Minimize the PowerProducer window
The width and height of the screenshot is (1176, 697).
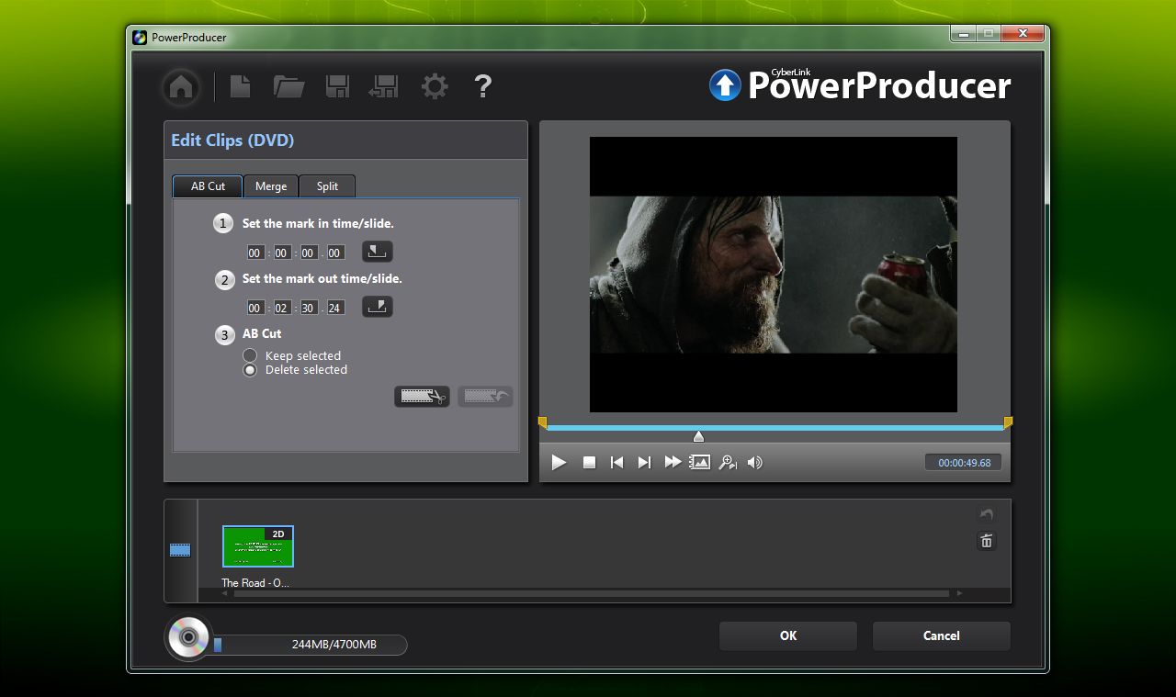click(x=963, y=33)
